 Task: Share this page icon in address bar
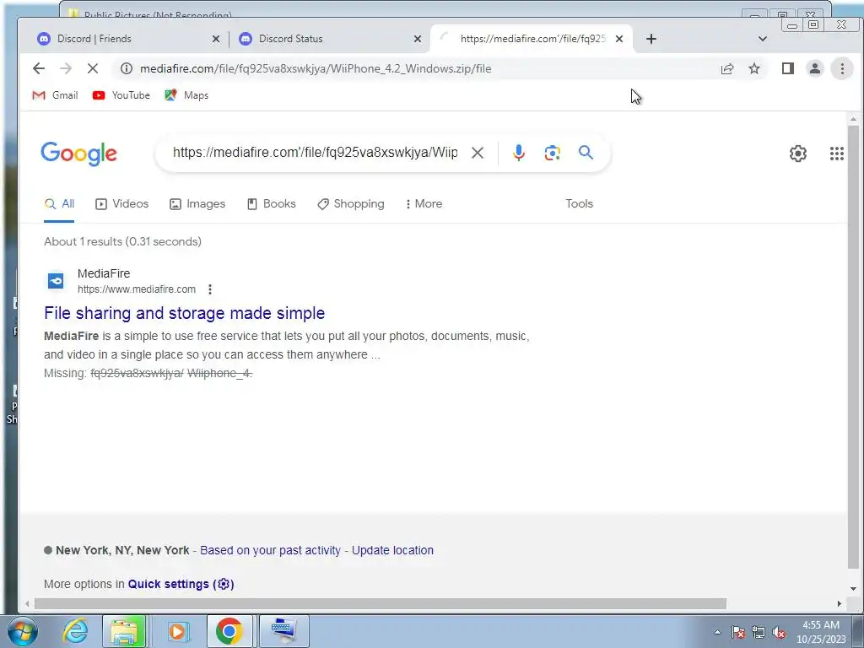(727, 68)
